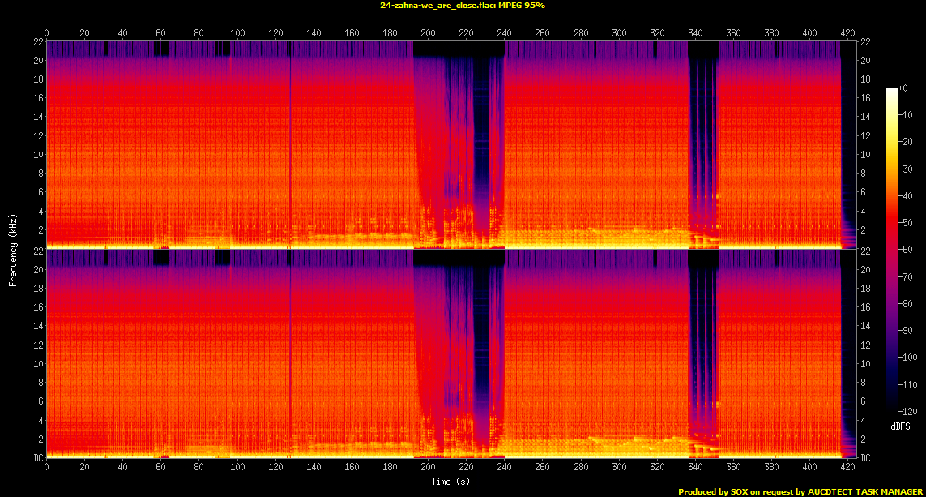Click the 'Time (s)' axis label

450,482
